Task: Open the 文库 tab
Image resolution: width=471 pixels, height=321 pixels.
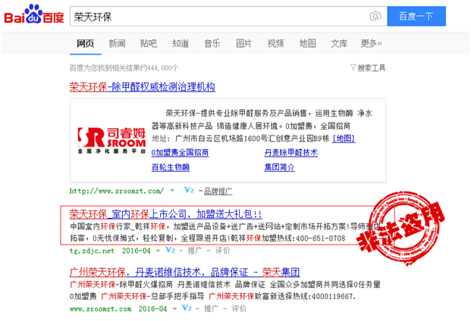Action: point(339,43)
